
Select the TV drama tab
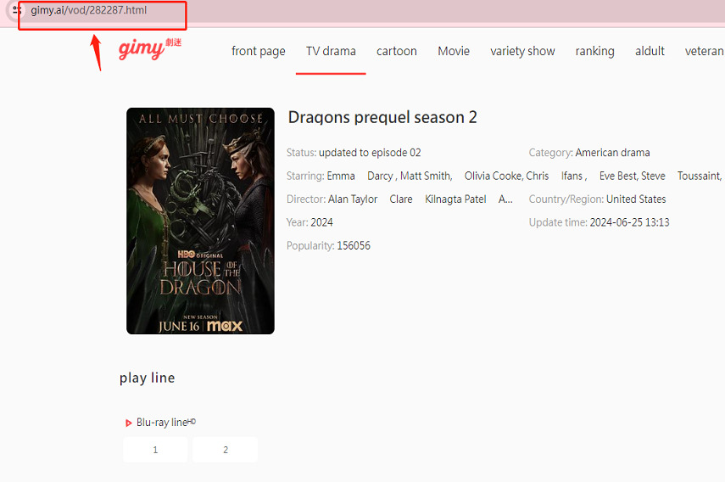(x=331, y=51)
